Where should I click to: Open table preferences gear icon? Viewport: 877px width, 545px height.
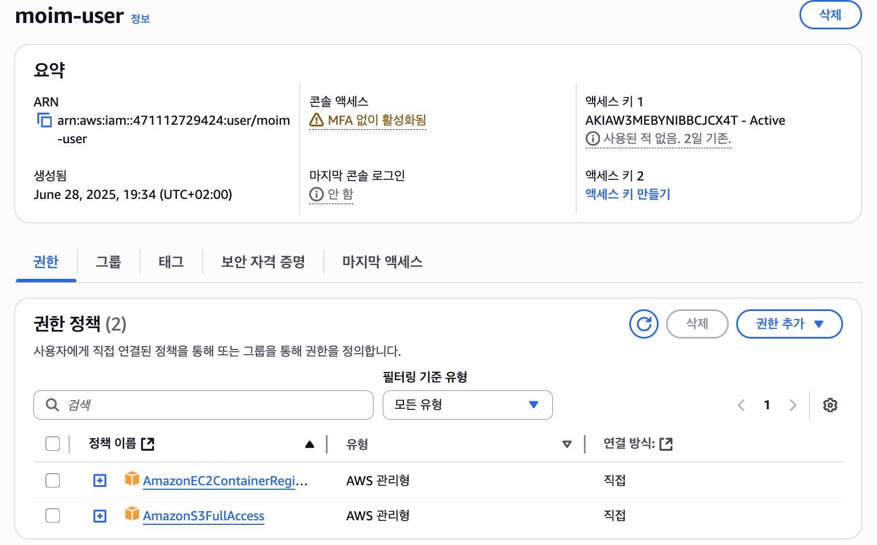tap(830, 405)
